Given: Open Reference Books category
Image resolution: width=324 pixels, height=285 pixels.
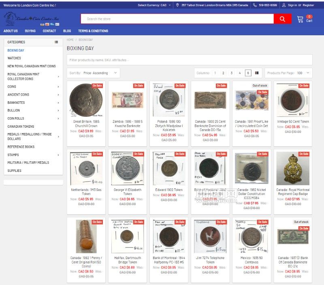Looking at the screenshot, I should tap(21, 147).
